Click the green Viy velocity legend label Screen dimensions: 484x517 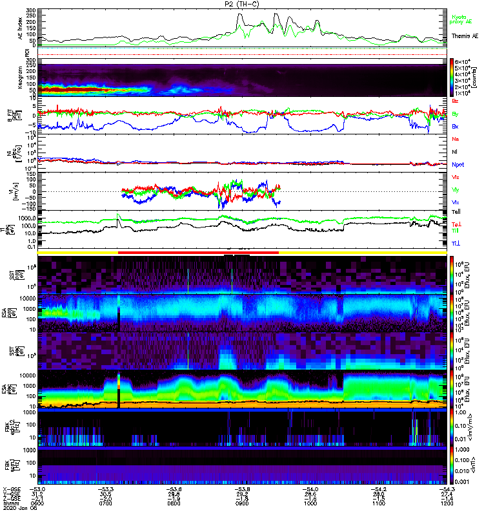[x=455, y=190]
